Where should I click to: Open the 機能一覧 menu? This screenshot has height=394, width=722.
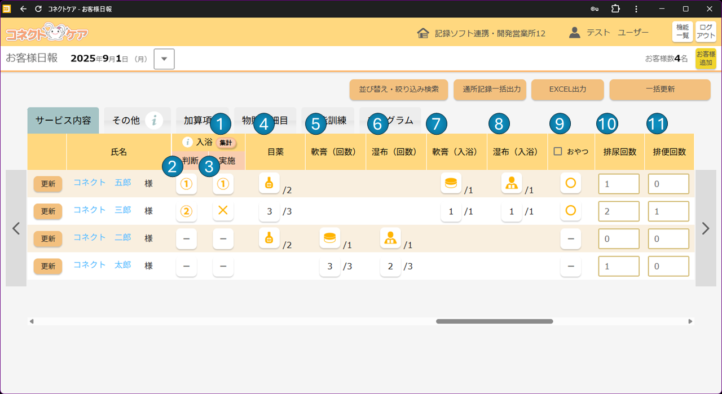[x=683, y=32]
